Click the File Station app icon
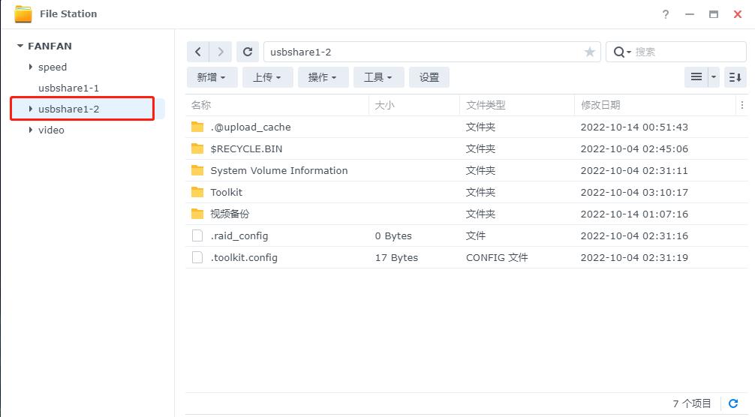 [x=23, y=14]
